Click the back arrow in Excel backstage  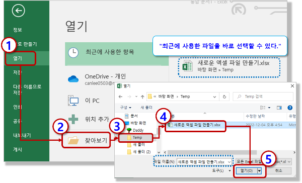pyautogui.click(x=18, y=11)
